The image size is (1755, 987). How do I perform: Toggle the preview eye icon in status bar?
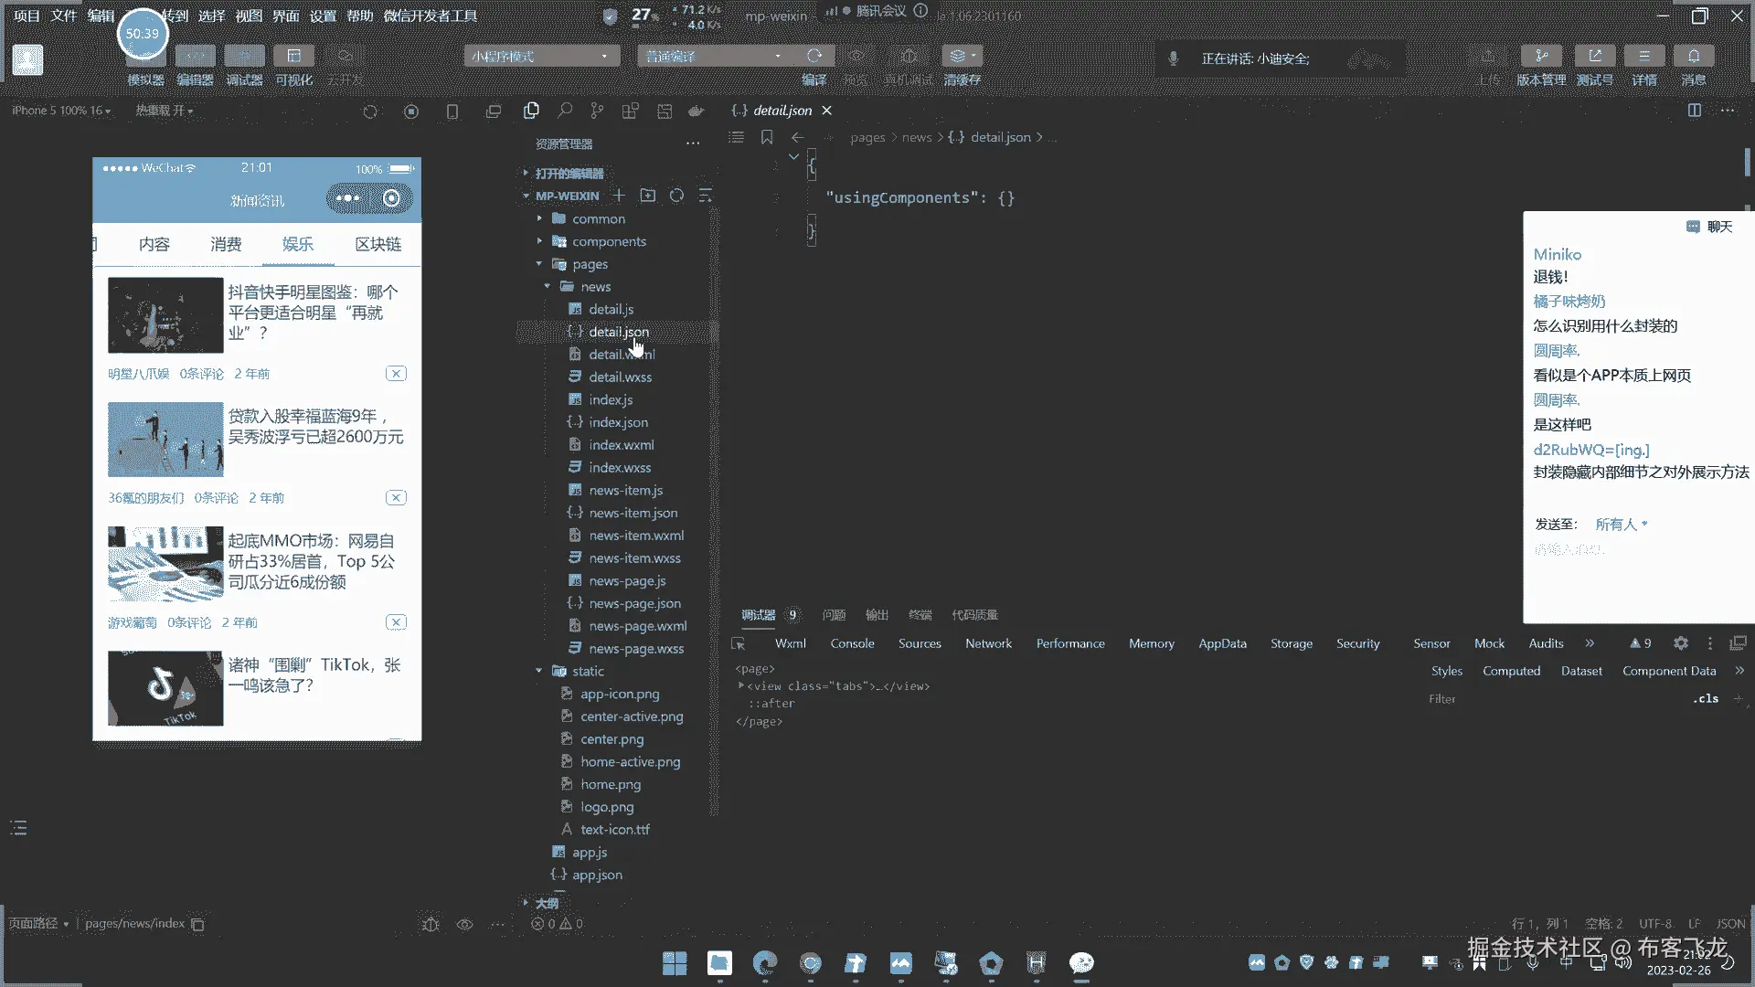click(464, 924)
